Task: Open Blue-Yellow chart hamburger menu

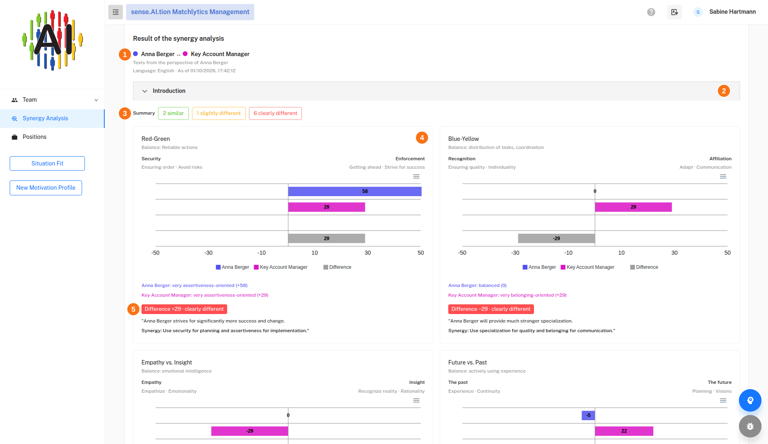Action: point(723,176)
